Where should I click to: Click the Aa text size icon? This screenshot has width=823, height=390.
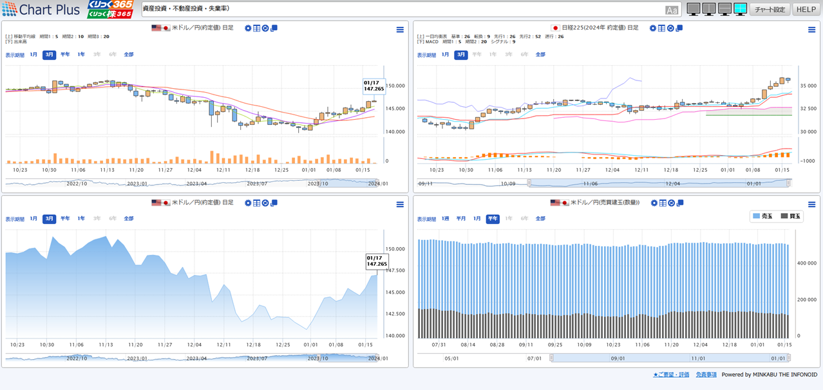click(x=672, y=10)
